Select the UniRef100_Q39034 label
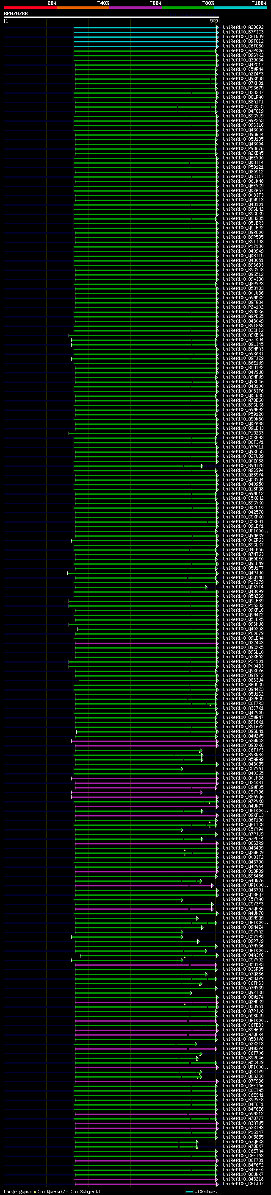The height and width of the screenshot is (1195, 271). (243, 60)
